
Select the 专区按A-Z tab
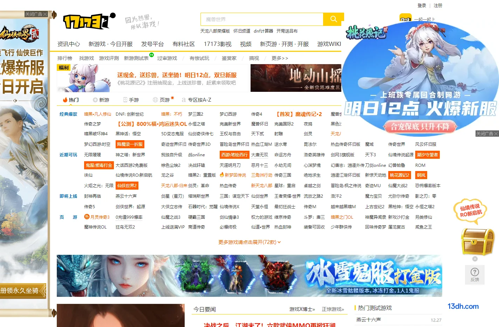pos(197,100)
